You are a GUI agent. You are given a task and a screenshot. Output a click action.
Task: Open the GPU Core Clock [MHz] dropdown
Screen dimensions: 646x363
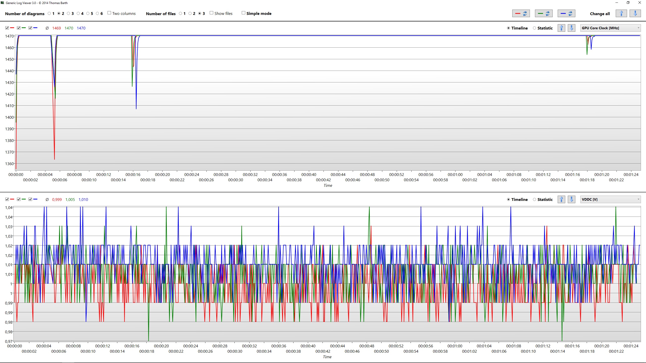[x=610, y=28]
